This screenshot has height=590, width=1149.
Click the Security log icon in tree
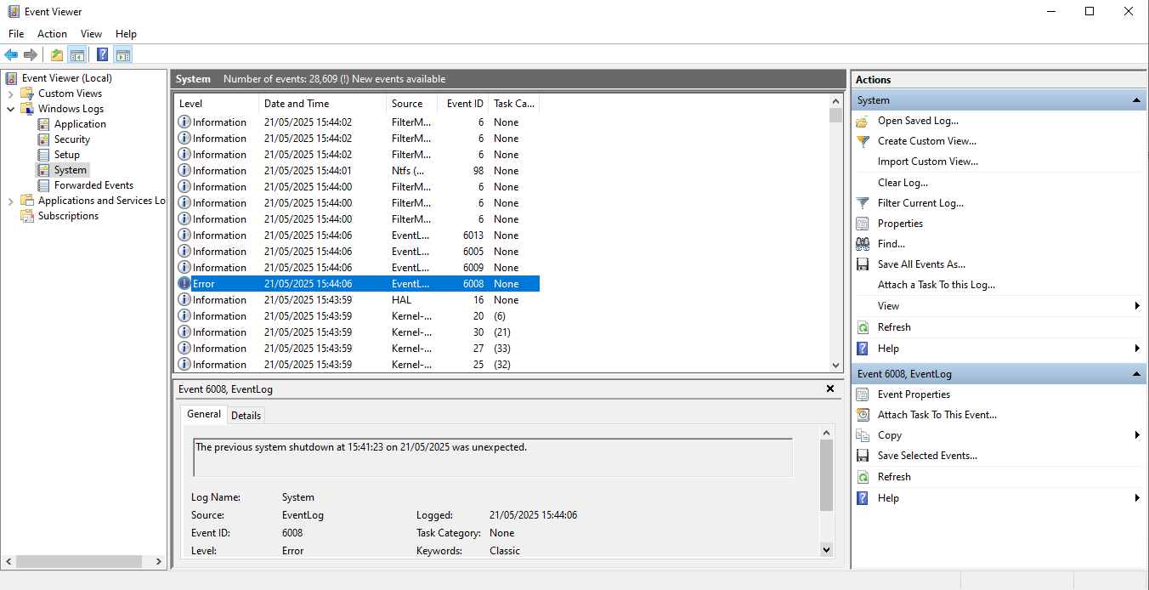coord(43,139)
